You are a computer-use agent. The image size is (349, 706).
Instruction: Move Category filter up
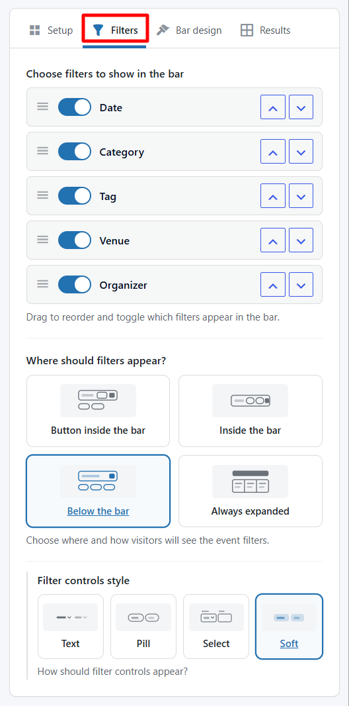[273, 151]
